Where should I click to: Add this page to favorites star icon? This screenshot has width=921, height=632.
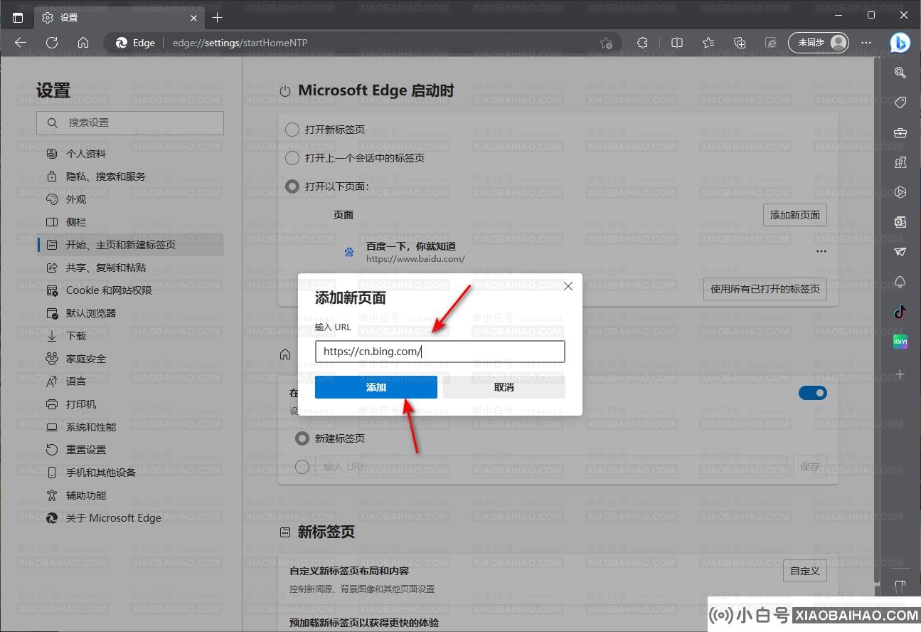click(x=606, y=43)
